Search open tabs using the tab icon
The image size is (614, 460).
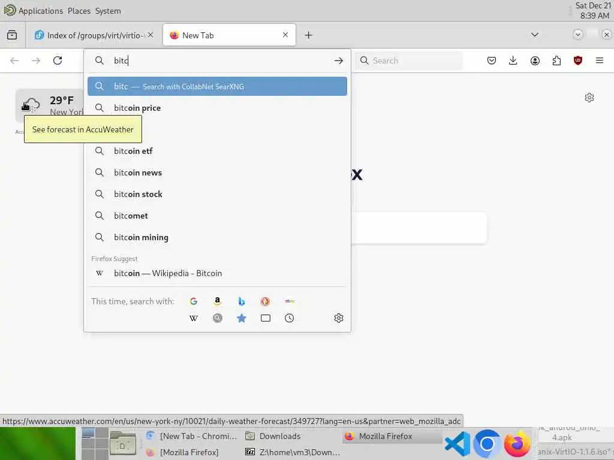tap(266, 318)
